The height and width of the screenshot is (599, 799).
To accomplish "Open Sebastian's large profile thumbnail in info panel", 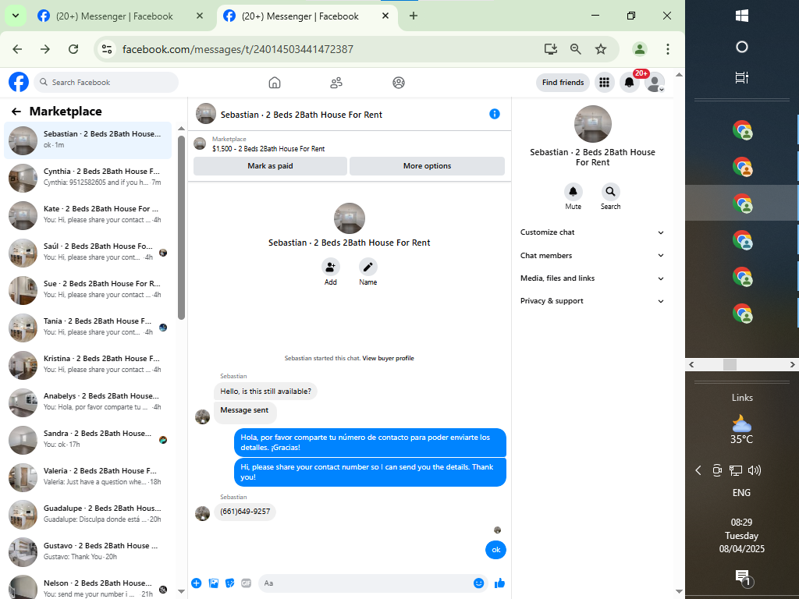I will click(593, 124).
